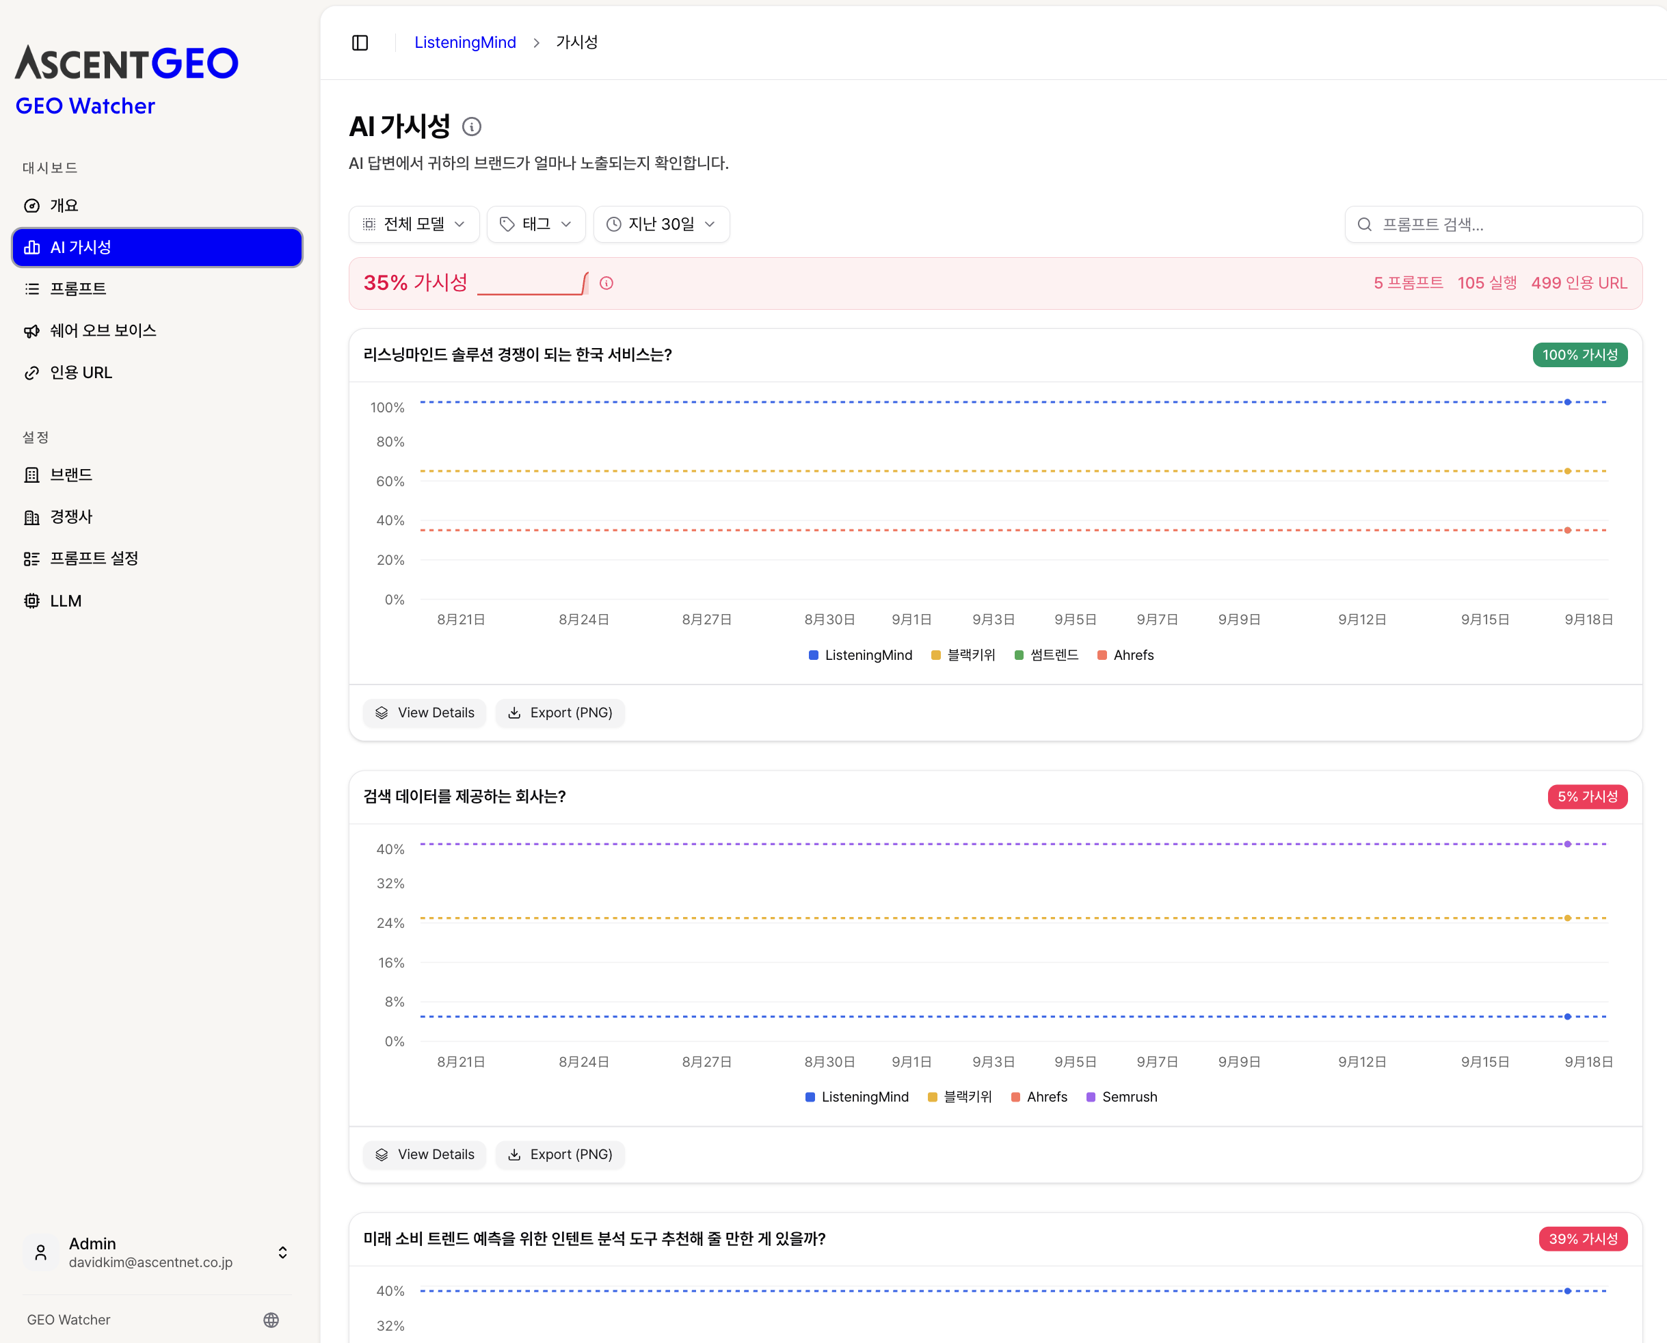Click the ASCENTGEO logo

tap(127, 63)
